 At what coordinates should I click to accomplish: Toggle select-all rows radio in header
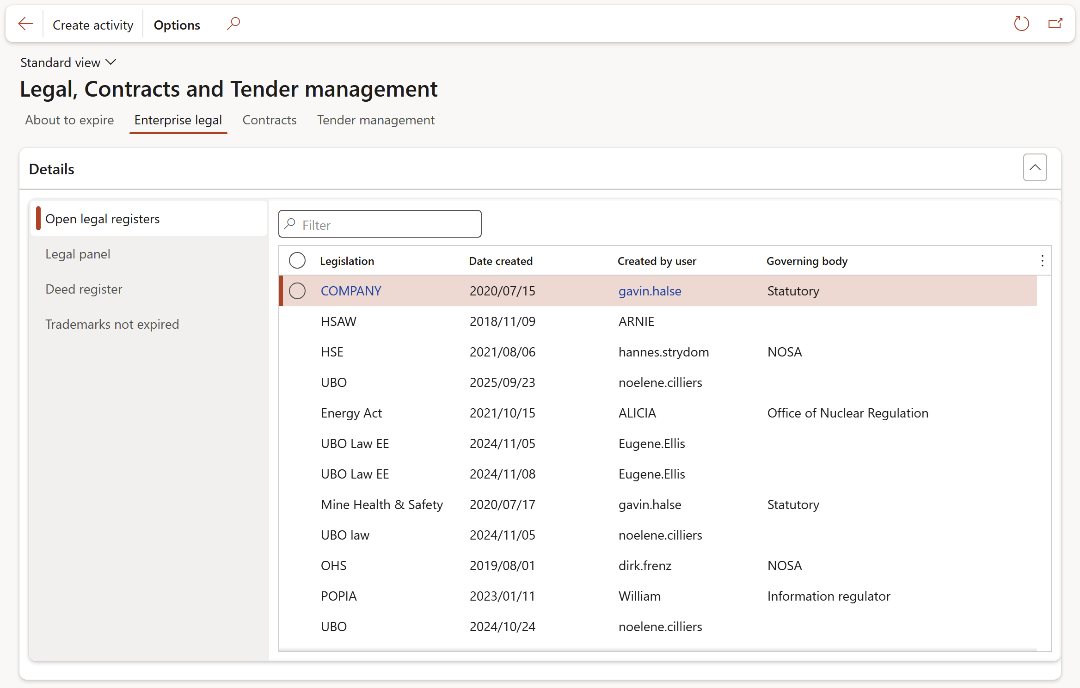click(x=297, y=261)
